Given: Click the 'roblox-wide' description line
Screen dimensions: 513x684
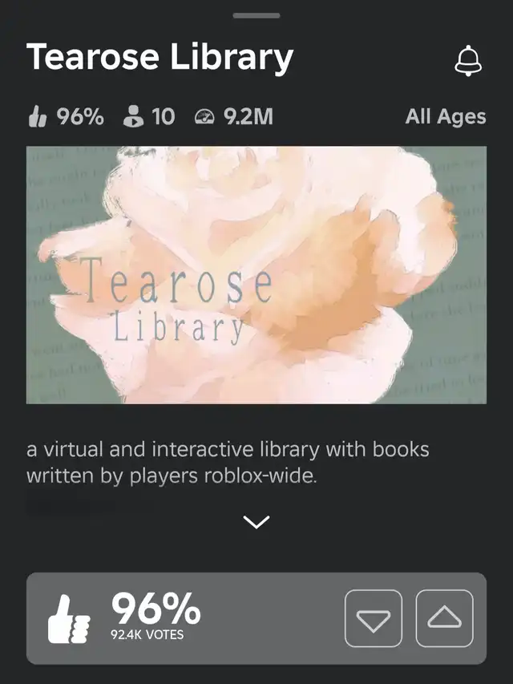Looking at the screenshot, I should click(x=172, y=476).
